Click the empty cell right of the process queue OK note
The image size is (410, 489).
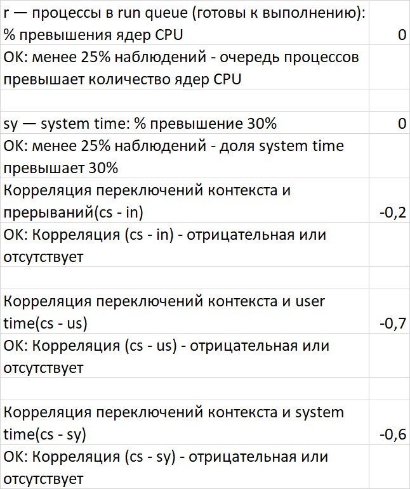click(391, 67)
